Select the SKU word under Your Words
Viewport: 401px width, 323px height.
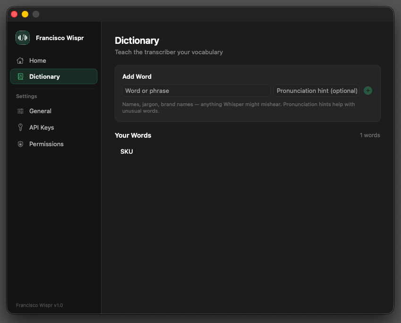pyautogui.click(x=126, y=151)
